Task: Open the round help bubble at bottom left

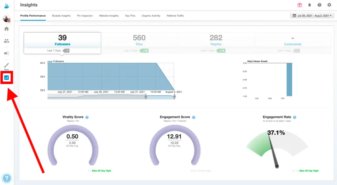Action: click(x=7, y=178)
